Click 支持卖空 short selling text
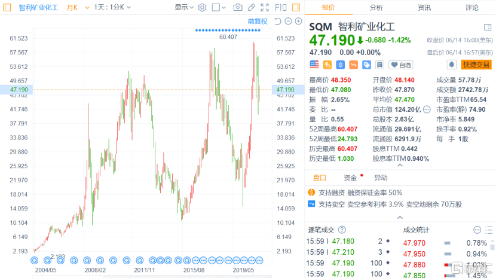 390,204
